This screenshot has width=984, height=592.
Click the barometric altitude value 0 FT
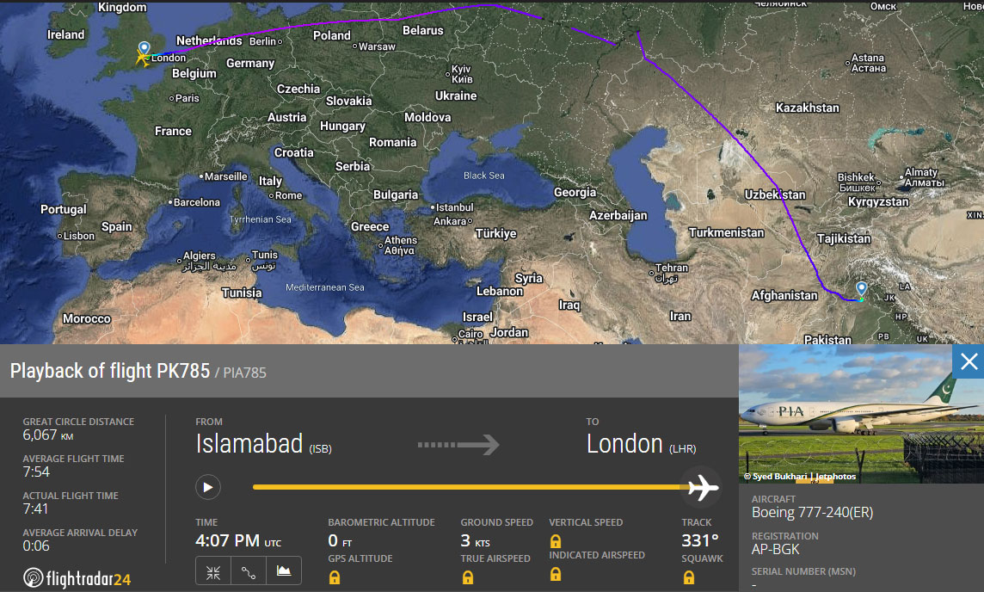340,540
